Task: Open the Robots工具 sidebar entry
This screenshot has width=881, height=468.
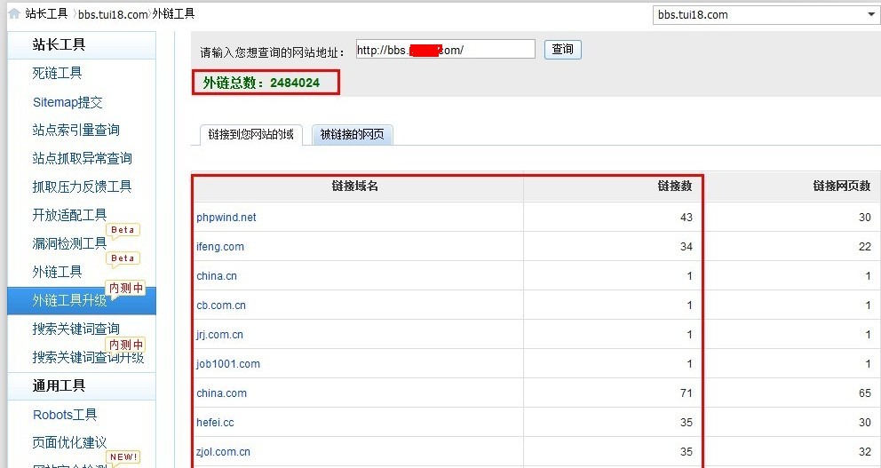Action: pyautogui.click(x=65, y=415)
